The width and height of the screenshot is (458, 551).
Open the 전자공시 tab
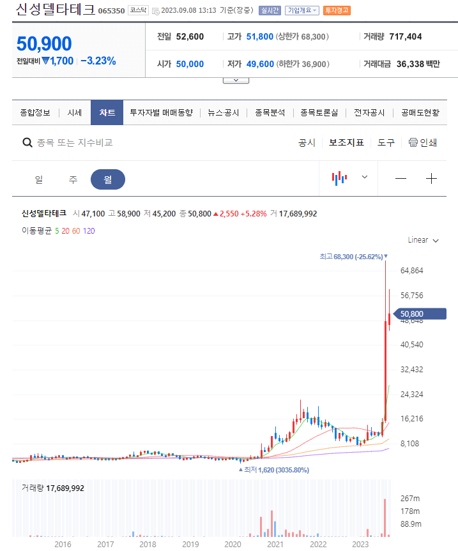point(369,112)
